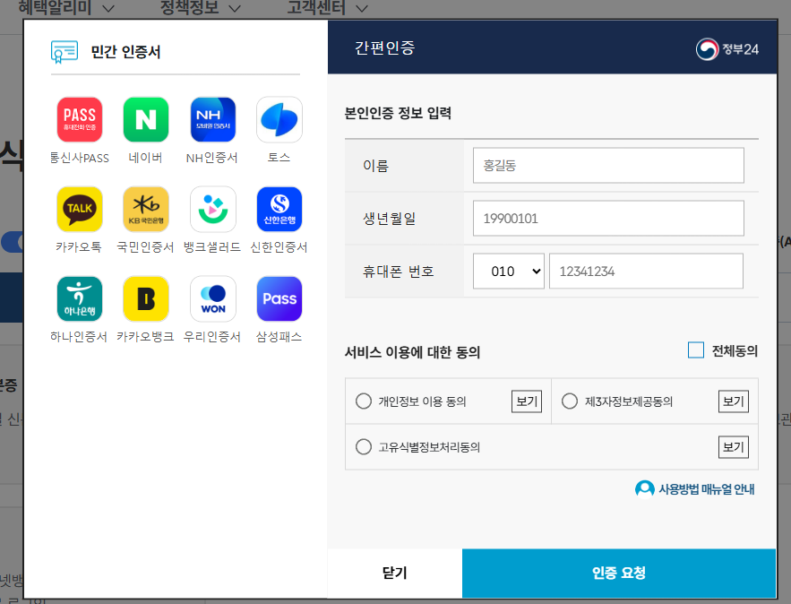The image size is (791, 604).
Task: Click 보기 for 제3자정보제공동의
Action: click(x=733, y=401)
